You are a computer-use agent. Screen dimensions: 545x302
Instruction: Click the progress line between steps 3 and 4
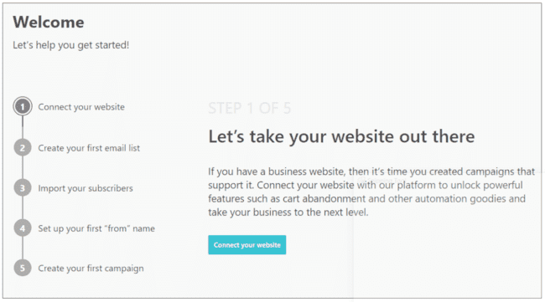(x=23, y=208)
